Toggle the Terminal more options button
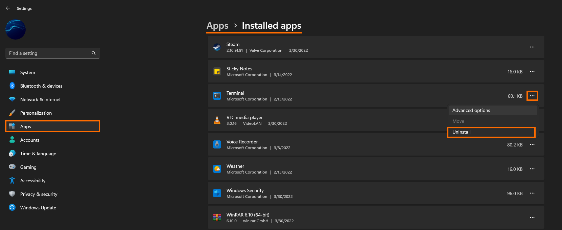Image resolution: width=562 pixels, height=230 pixels. pos(532,96)
